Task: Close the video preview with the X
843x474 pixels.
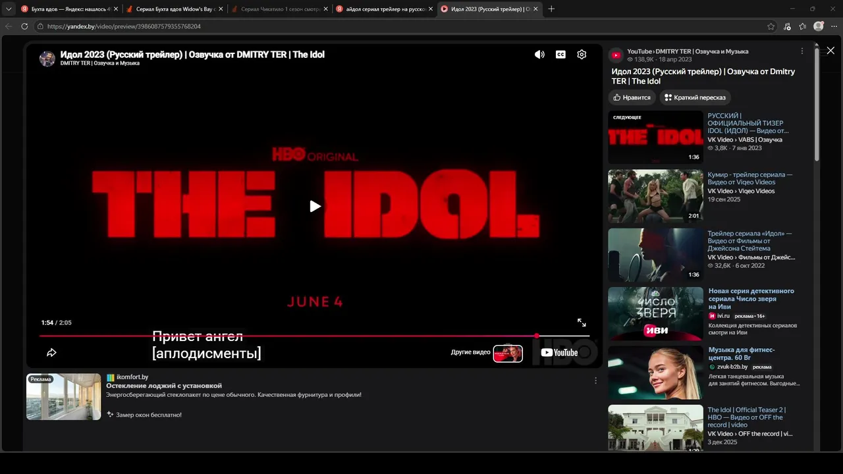Action: click(x=830, y=51)
